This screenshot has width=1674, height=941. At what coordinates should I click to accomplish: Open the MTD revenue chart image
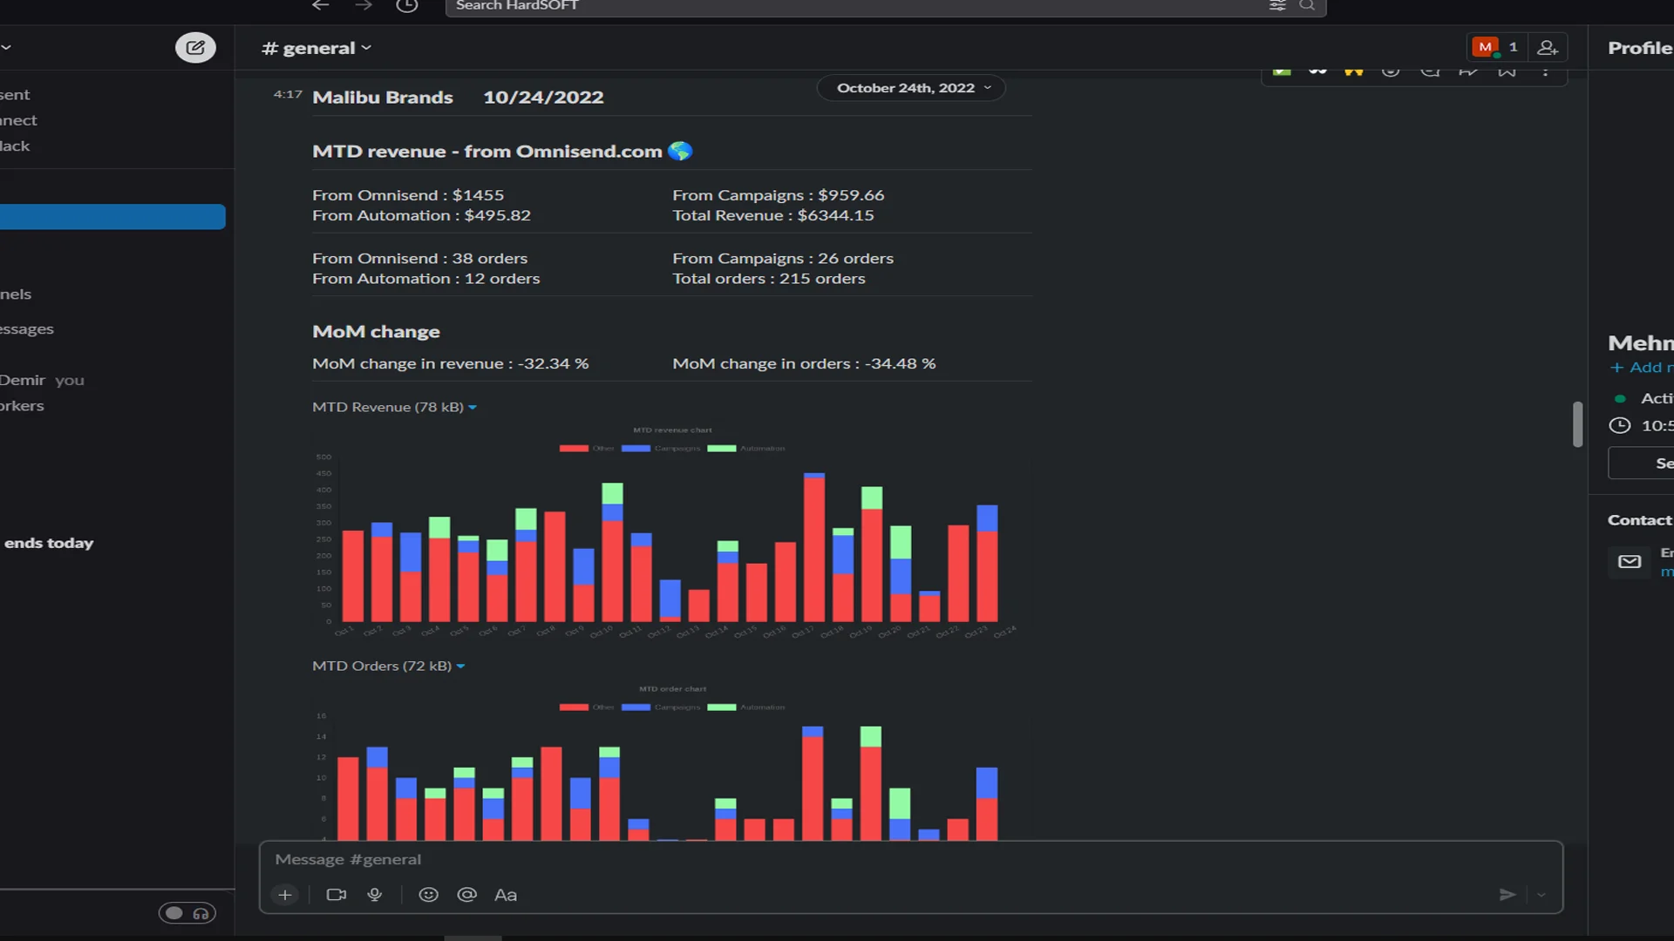pyautogui.click(x=671, y=532)
